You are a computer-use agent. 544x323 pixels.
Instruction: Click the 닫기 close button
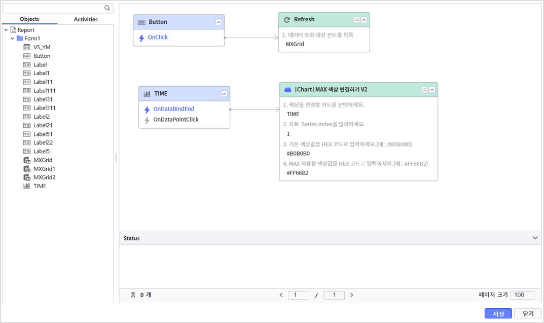528,314
